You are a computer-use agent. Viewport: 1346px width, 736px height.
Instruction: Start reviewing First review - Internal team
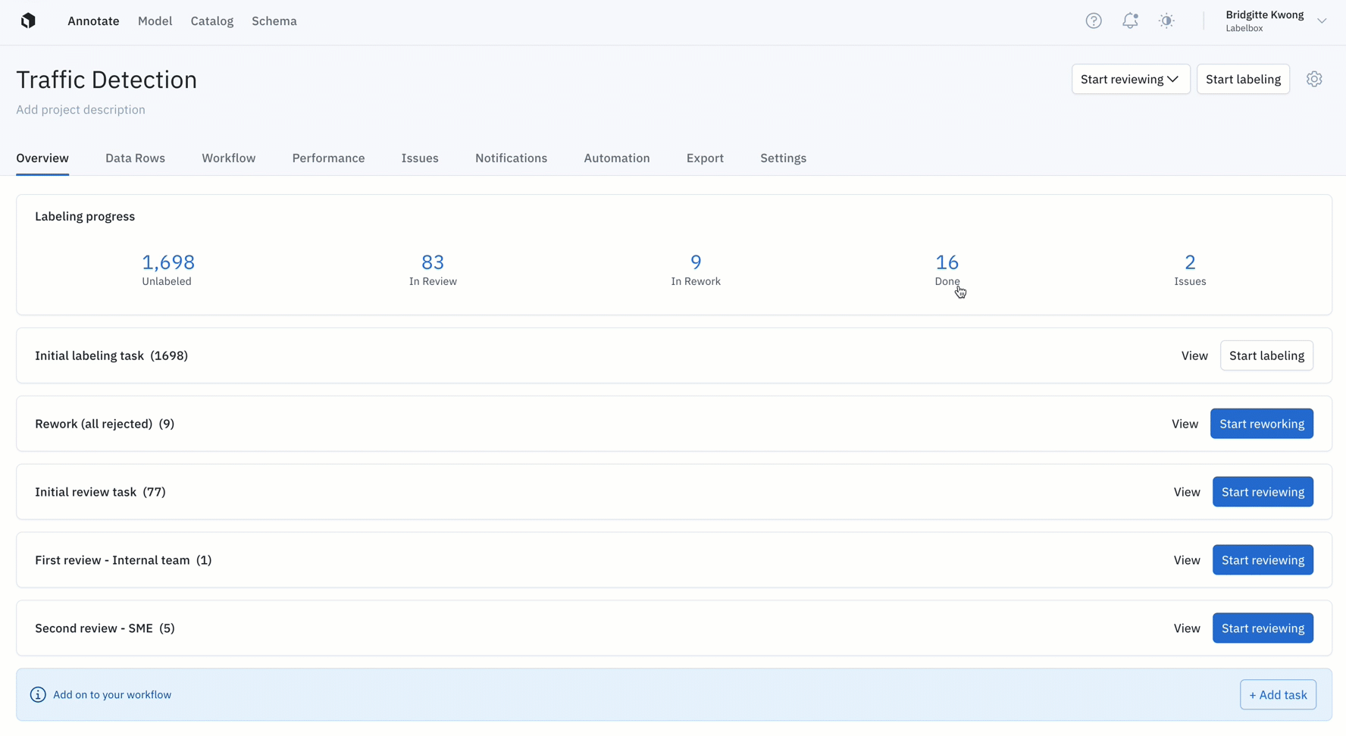click(1263, 560)
